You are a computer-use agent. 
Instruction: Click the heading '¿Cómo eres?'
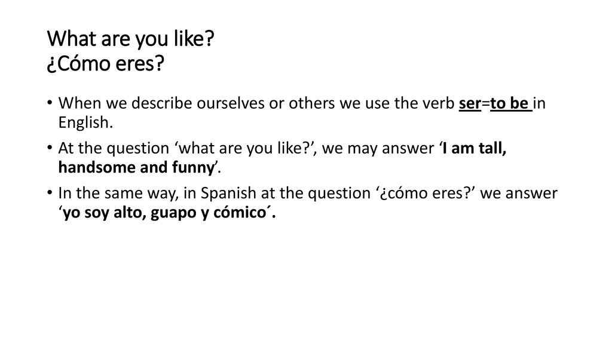[x=105, y=63]
